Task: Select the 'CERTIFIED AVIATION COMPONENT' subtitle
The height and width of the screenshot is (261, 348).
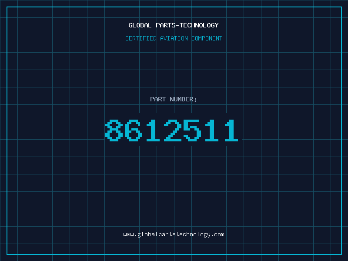Action: click(x=174, y=38)
